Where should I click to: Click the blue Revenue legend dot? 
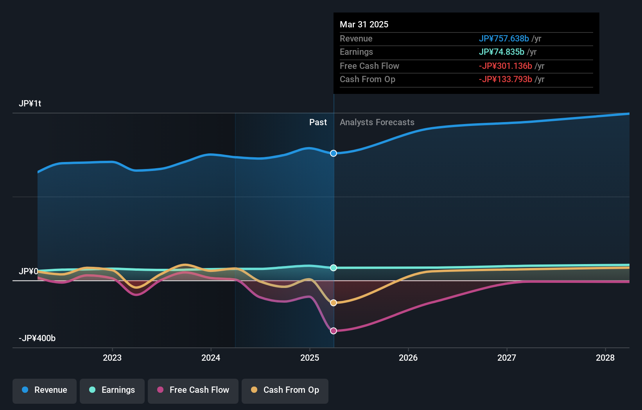25,390
